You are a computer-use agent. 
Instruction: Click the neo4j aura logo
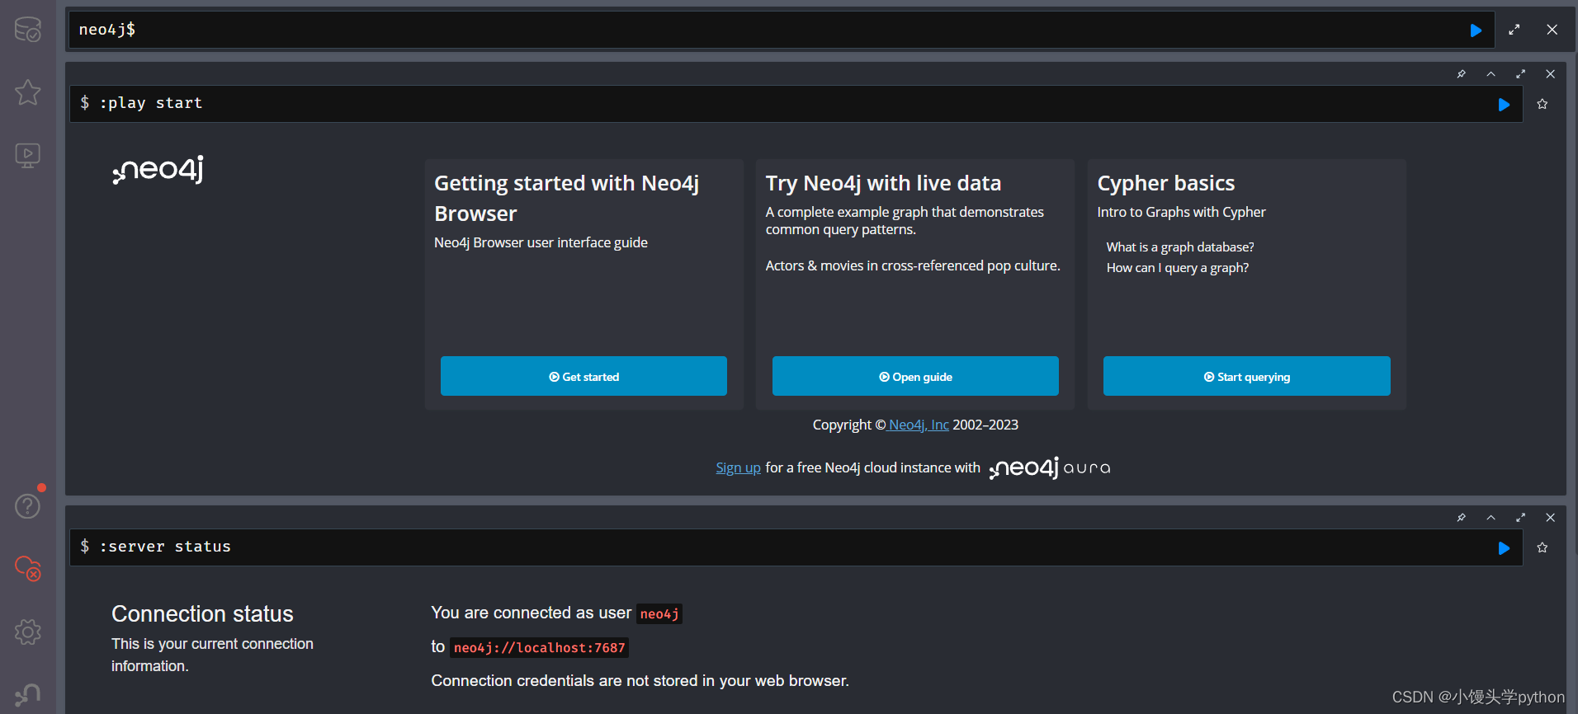[1050, 467]
